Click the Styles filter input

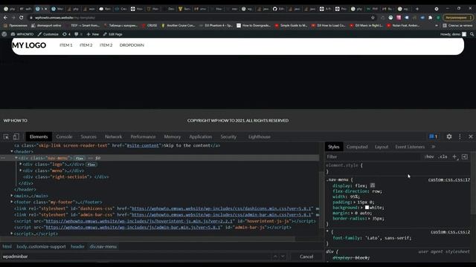click(x=373, y=156)
